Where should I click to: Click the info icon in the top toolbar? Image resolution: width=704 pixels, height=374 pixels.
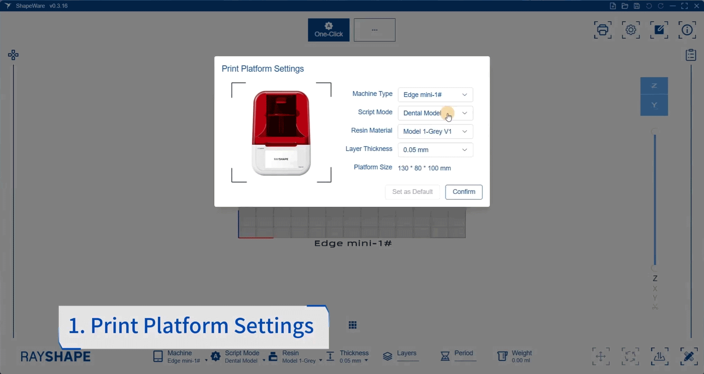(687, 30)
